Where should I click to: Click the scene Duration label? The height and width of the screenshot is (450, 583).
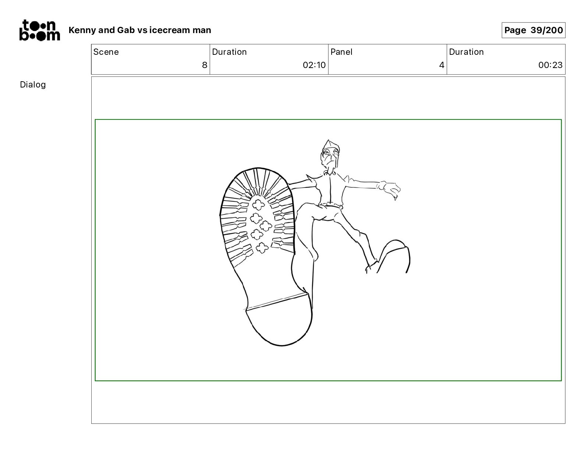tap(229, 52)
